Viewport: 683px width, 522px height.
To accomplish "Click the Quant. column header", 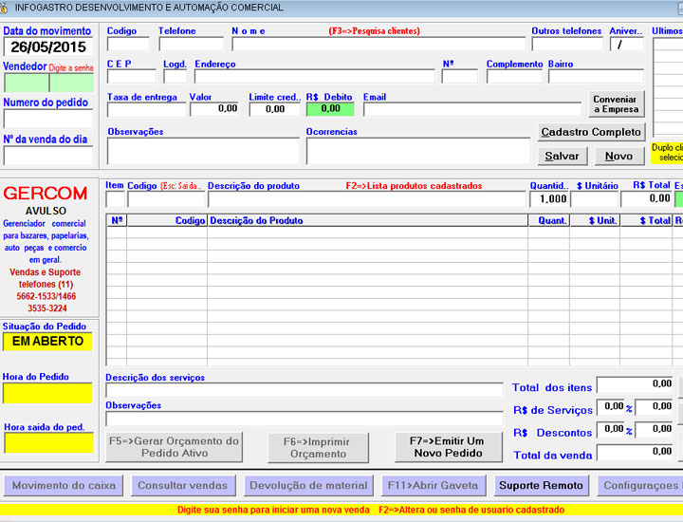I will 549,220.
